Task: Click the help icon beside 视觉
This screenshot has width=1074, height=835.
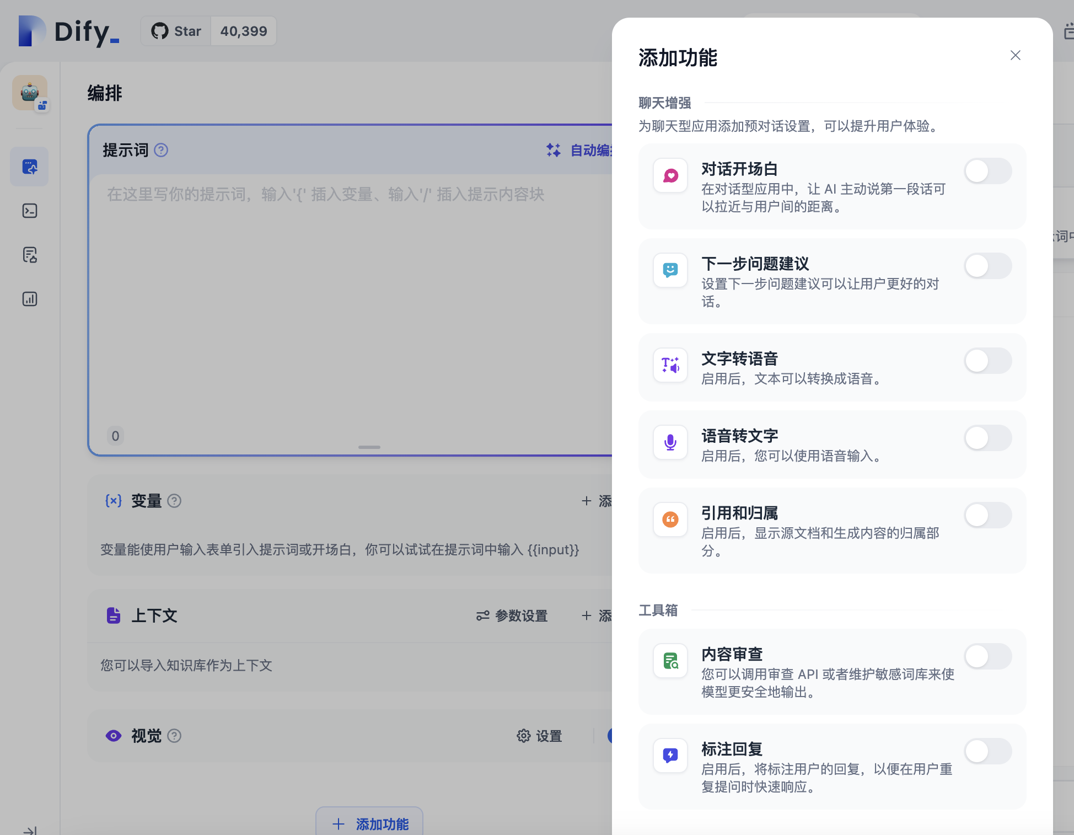Action: (175, 736)
